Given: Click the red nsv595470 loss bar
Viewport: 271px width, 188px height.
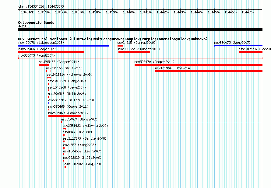Looking at the screenshot, I should [199, 65].
